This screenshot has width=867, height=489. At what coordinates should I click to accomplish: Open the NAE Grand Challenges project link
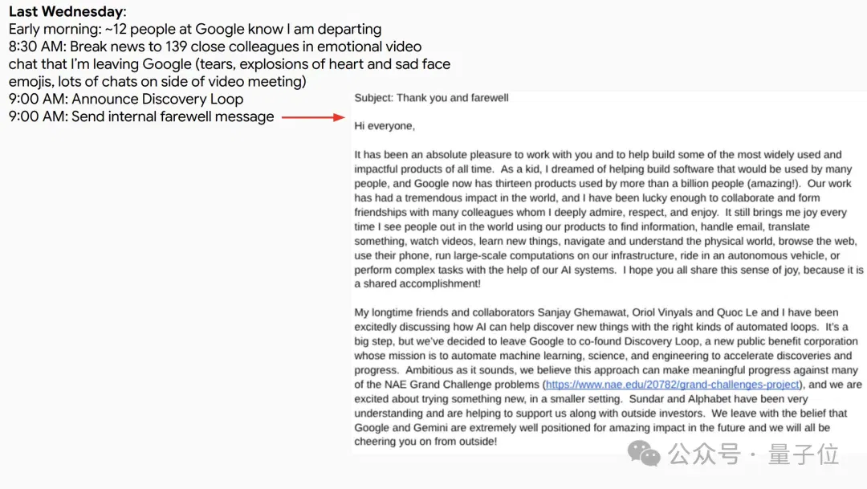click(673, 385)
